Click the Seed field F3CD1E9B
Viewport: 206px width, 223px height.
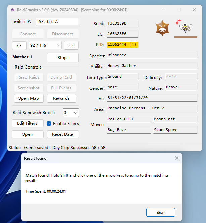pyautogui.click(x=122, y=23)
